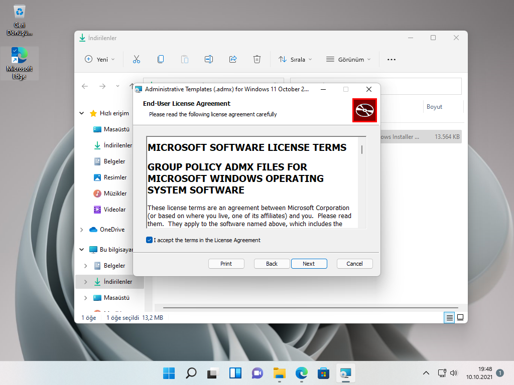This screenshot has height=385, width=514.
Task: Expand İndirilenler under Bu bilgisayar
Action: pyautogui.click(x=85, y=282)
